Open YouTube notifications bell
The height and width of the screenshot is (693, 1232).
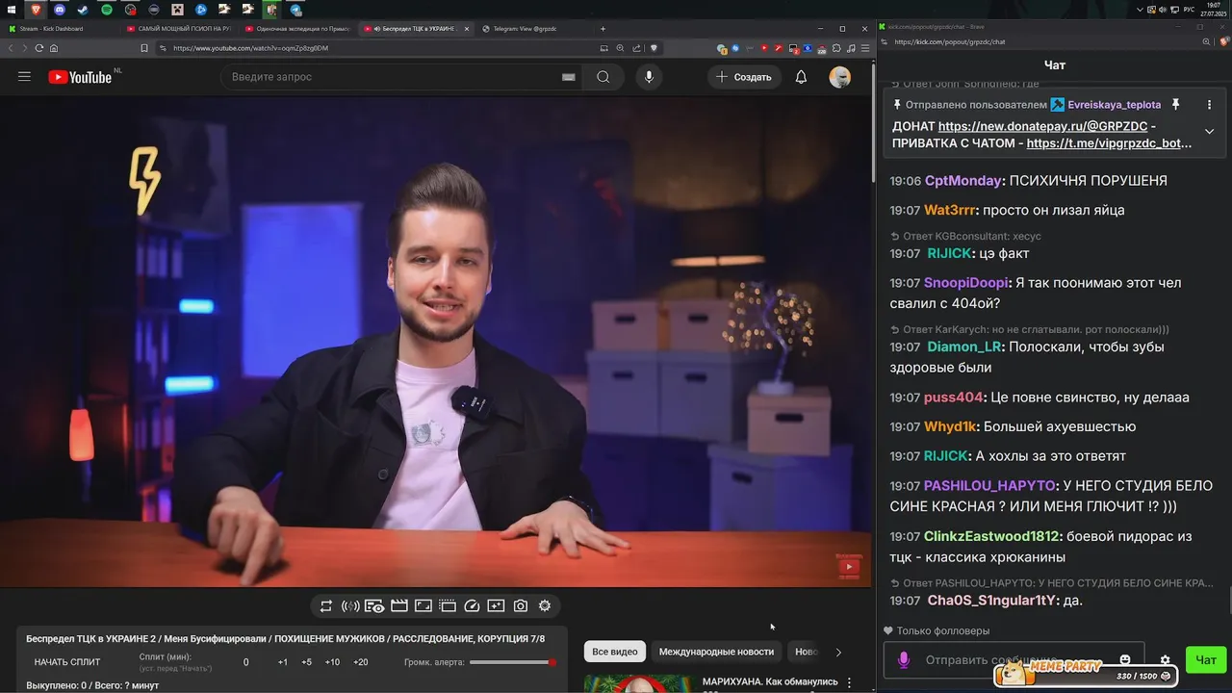click(x=801, y=77)
